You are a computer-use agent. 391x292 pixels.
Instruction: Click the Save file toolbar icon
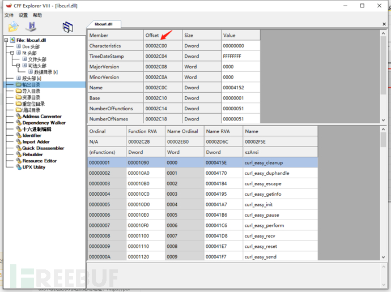coord(32,27)
